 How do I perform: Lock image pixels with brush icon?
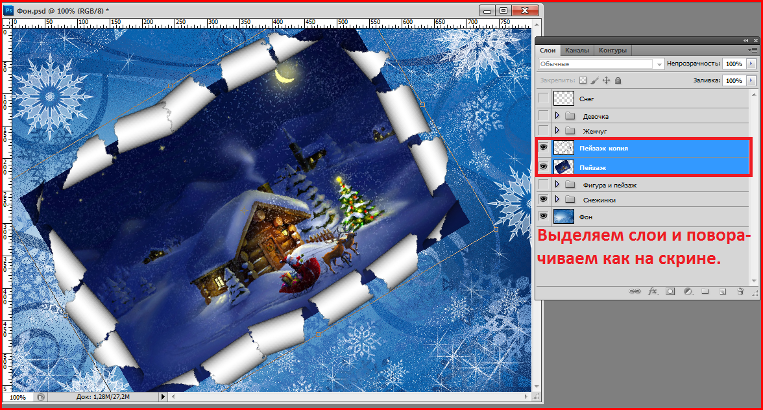pos(594,80)
